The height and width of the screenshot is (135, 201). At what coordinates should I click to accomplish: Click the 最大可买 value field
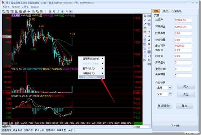(183, 46)
